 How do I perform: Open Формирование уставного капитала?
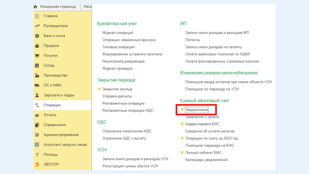coord(132,54)
